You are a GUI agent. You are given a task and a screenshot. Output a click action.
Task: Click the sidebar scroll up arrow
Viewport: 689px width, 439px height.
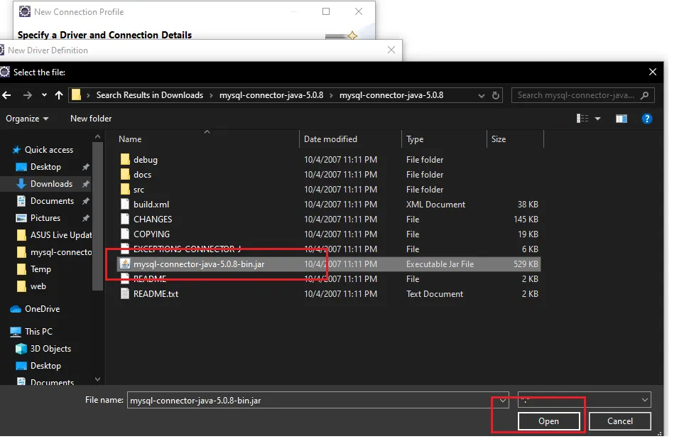point(97,137)
